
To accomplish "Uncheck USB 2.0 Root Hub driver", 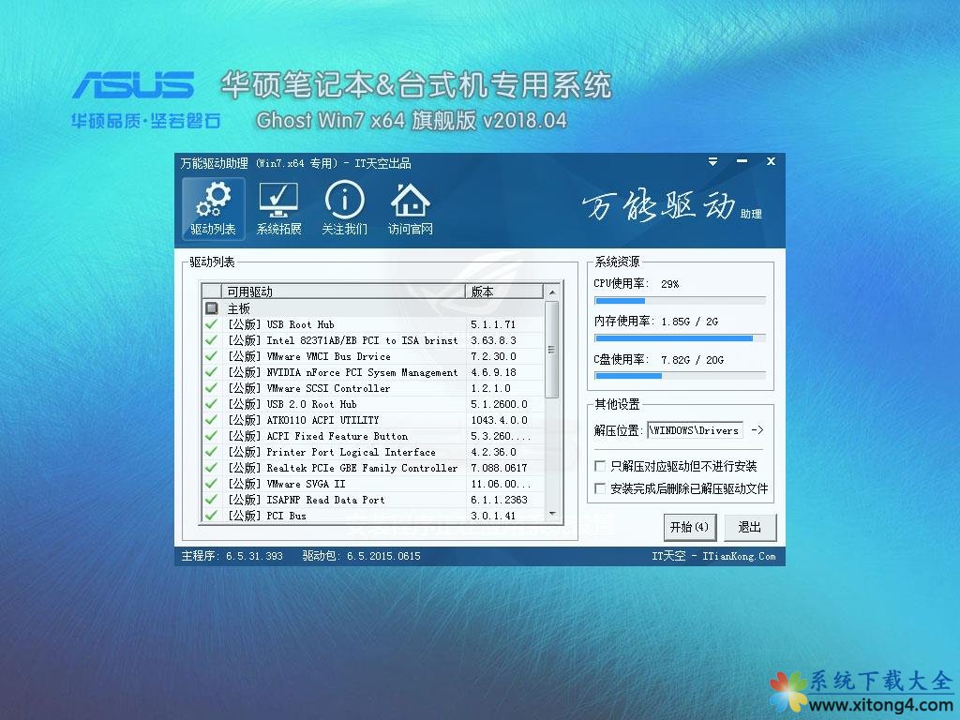I will click(x=211, y=403).
